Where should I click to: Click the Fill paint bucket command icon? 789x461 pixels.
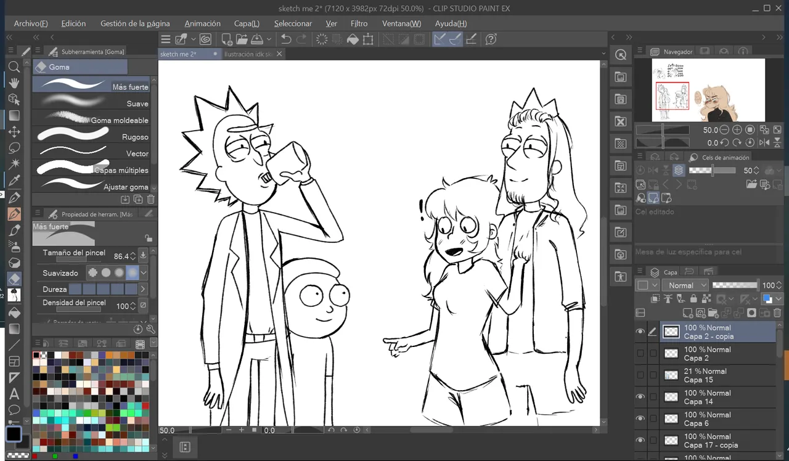tap(353, 39)
